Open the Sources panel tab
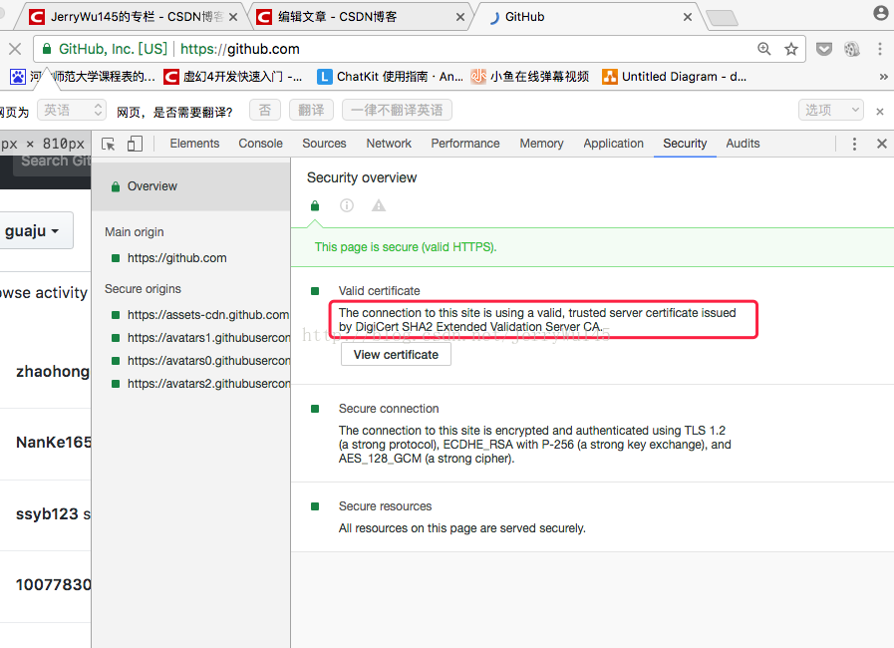Image resolution: width=894 pixels, height=648 pixels. (x=325, y=144)
